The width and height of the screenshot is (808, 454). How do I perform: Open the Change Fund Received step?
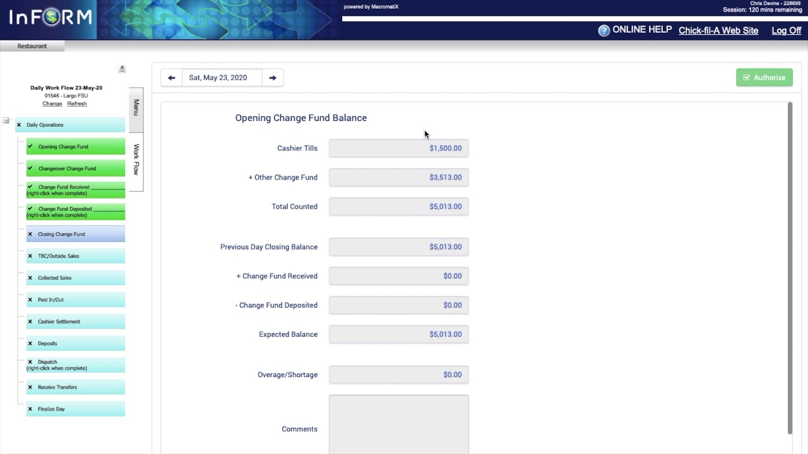coord(76,190)
